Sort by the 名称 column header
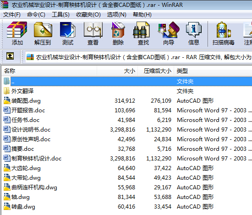The width and height of the screenshot is (252, 215). [x=49, y=71]
